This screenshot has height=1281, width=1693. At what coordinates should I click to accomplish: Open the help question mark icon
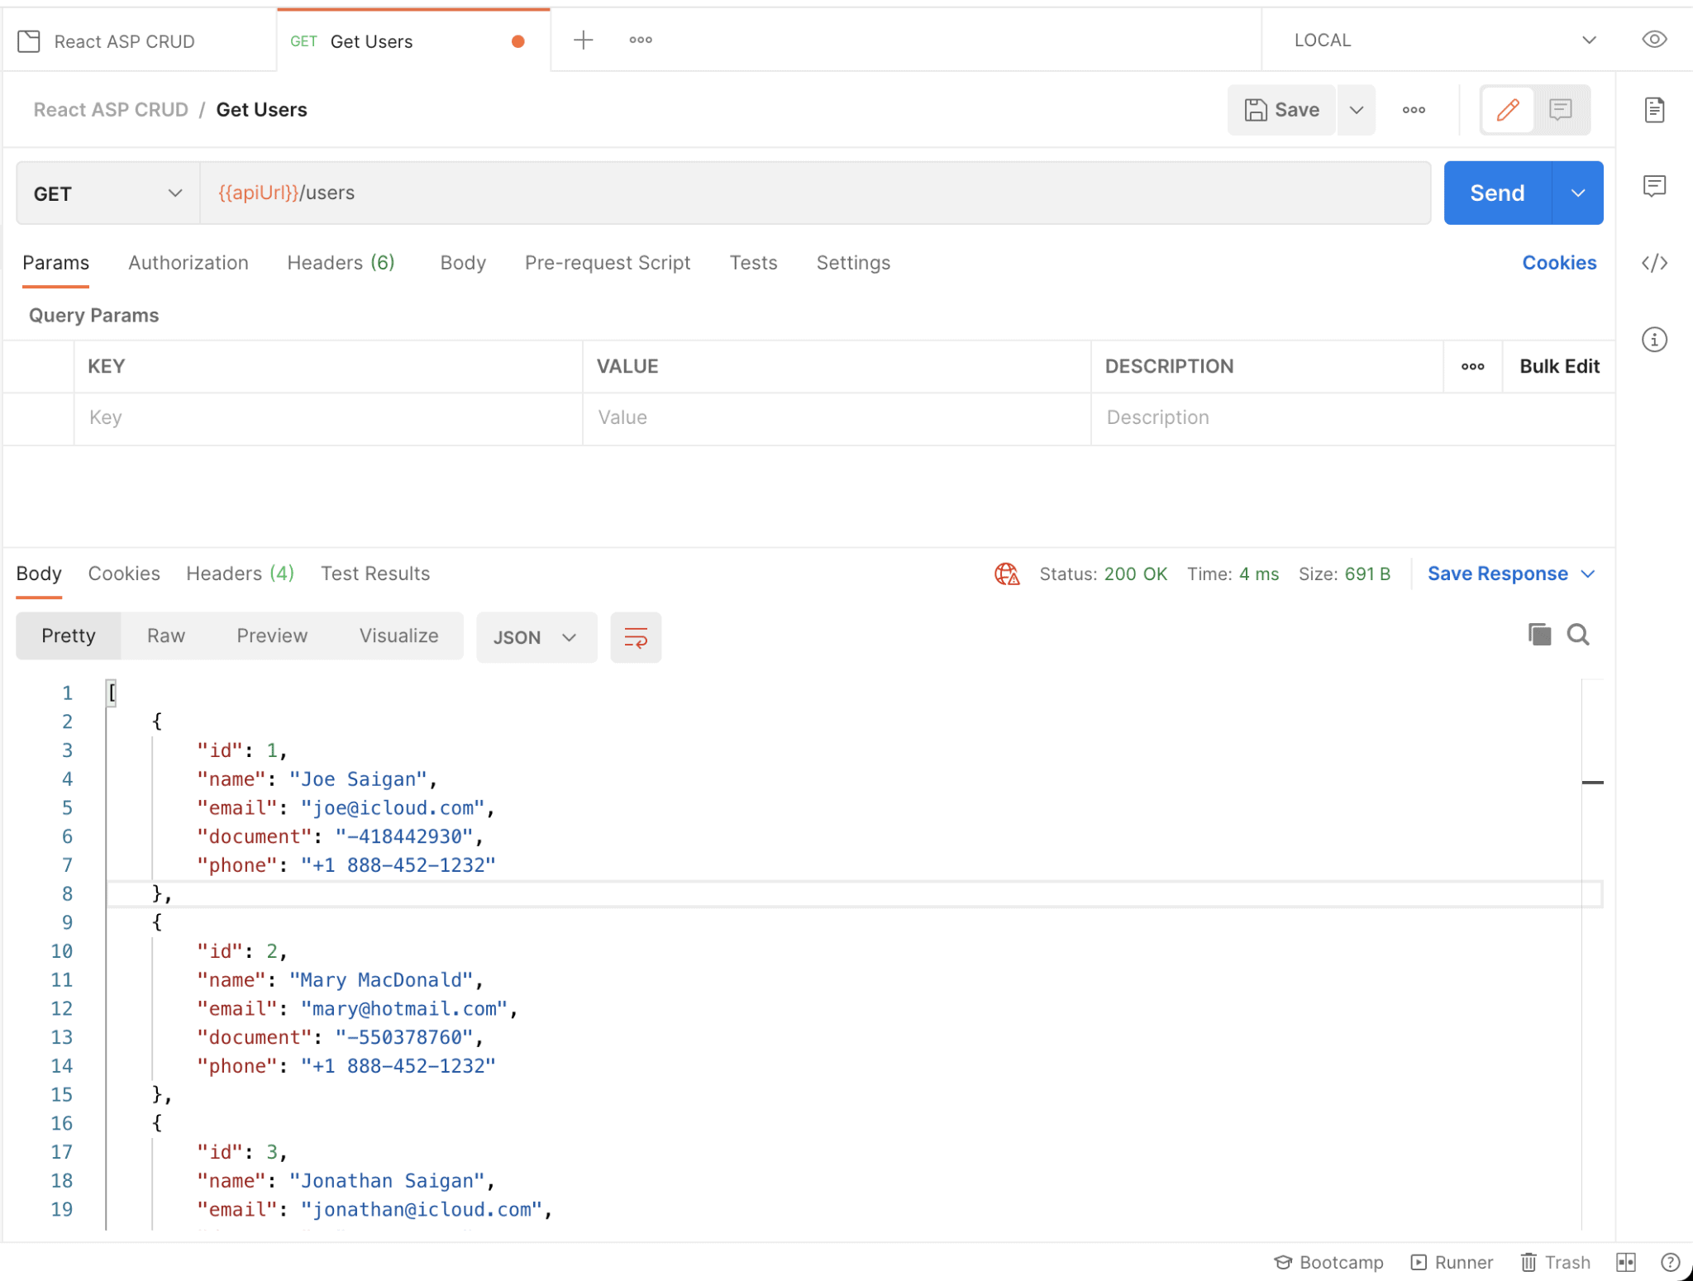1670,1262
